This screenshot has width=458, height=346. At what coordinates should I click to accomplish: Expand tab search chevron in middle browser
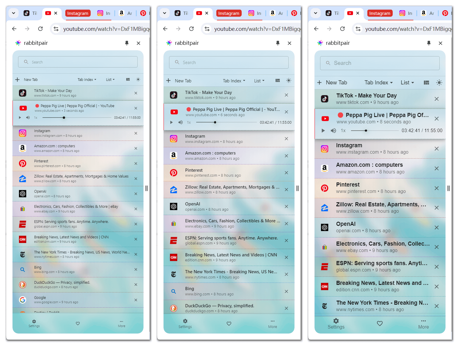pos(164,13)
